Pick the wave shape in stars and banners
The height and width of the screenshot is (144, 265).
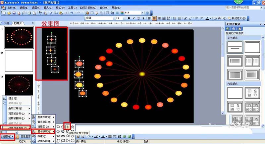[x=68, y=140]
